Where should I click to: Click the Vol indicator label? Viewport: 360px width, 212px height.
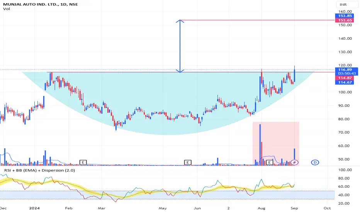coord(7,9)
